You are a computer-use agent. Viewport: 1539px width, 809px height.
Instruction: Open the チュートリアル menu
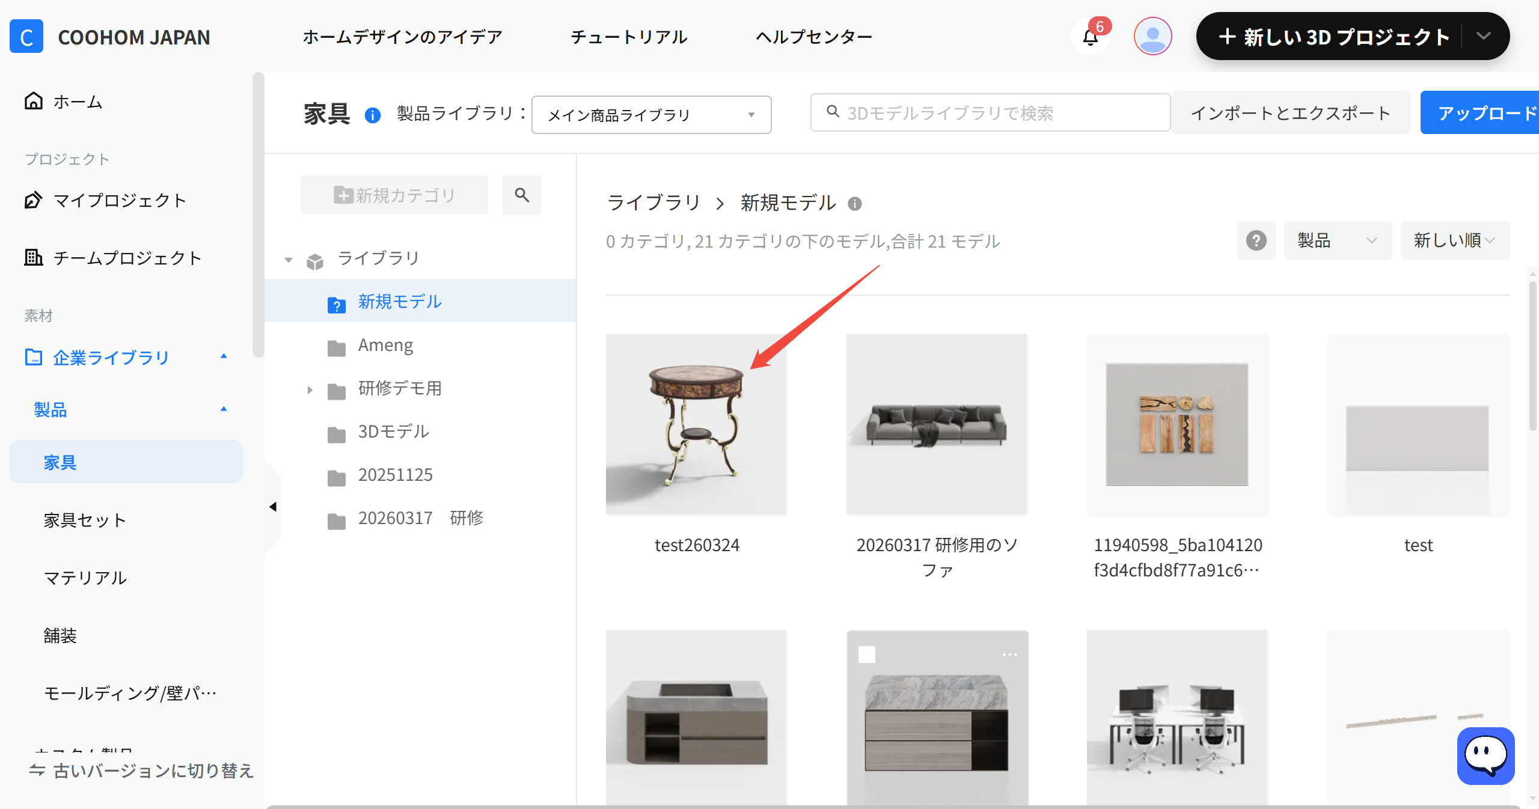[629, 37]
